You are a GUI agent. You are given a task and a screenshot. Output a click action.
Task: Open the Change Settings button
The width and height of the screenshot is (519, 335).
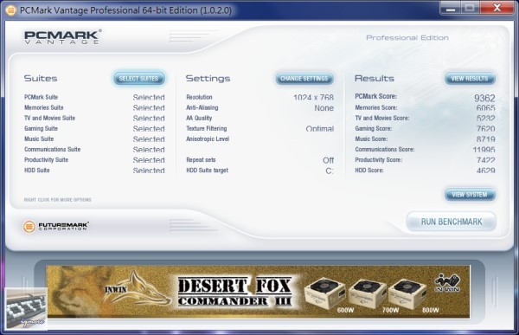click(304, 79)
